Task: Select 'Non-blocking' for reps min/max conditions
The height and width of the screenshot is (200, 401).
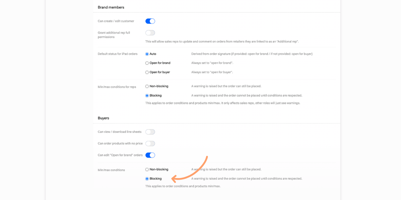Action: click(147, 86)
